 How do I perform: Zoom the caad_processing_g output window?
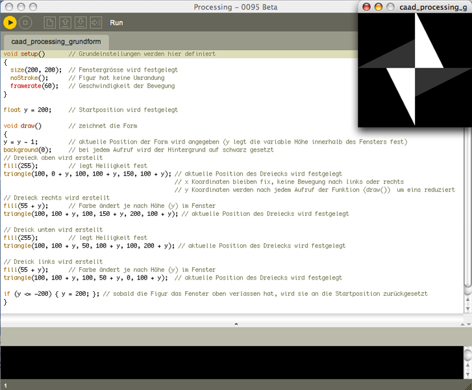pos(390,7)
